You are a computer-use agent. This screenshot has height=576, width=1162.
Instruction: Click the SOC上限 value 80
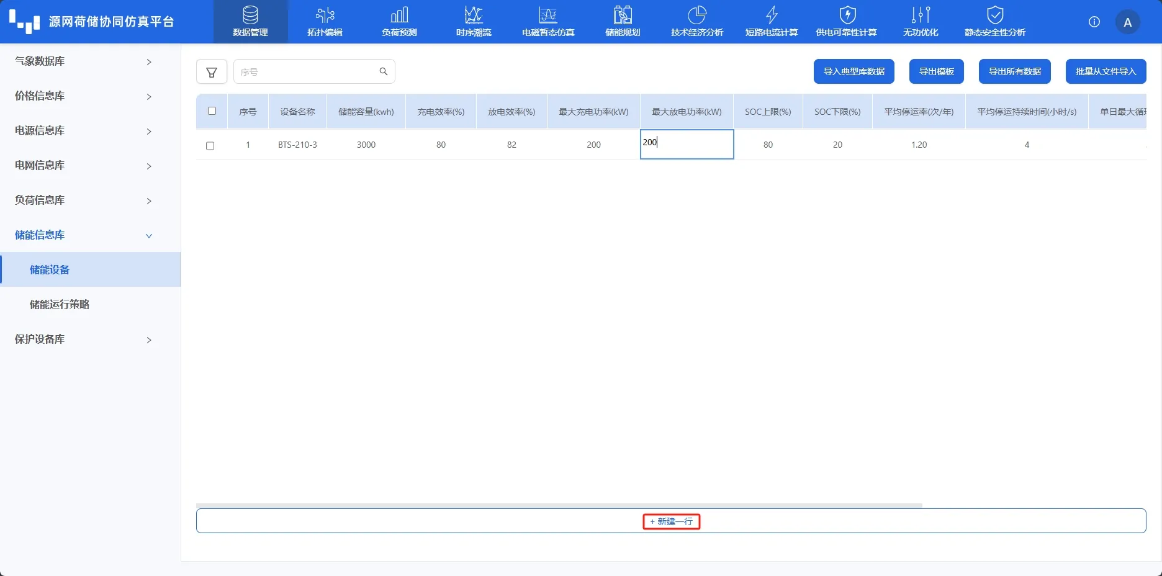pyautogui.click(x=768, y=145)
